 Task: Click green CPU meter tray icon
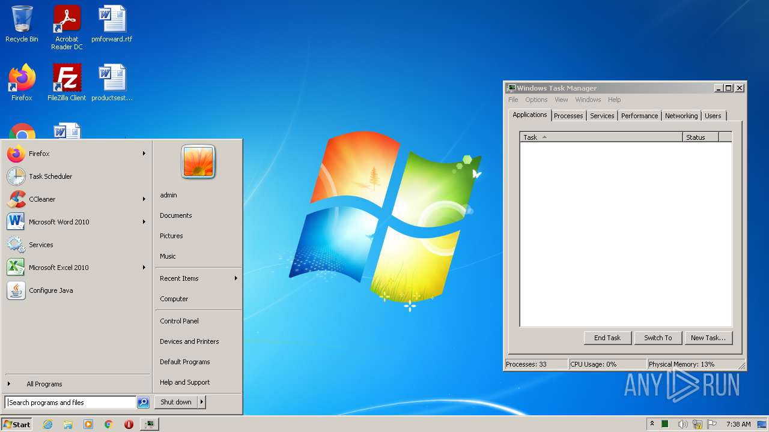665,424
